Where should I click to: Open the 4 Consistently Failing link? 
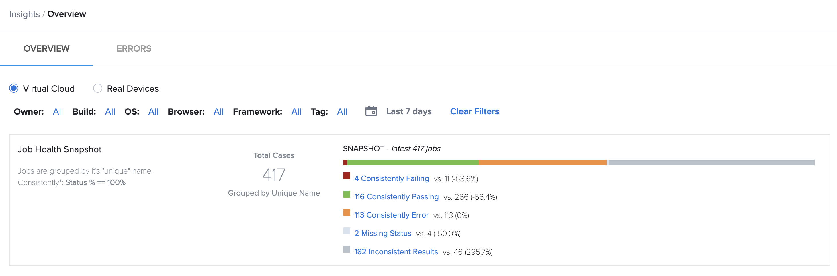pos(392,178)
